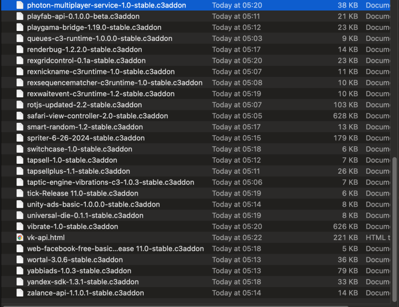
Task: Select file name universal-die-0.1.1-stable.c3addon
Action: coord(85,216)
